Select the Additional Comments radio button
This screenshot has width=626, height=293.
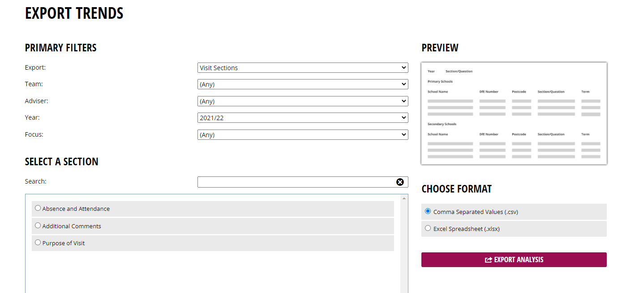pos(38,226)
